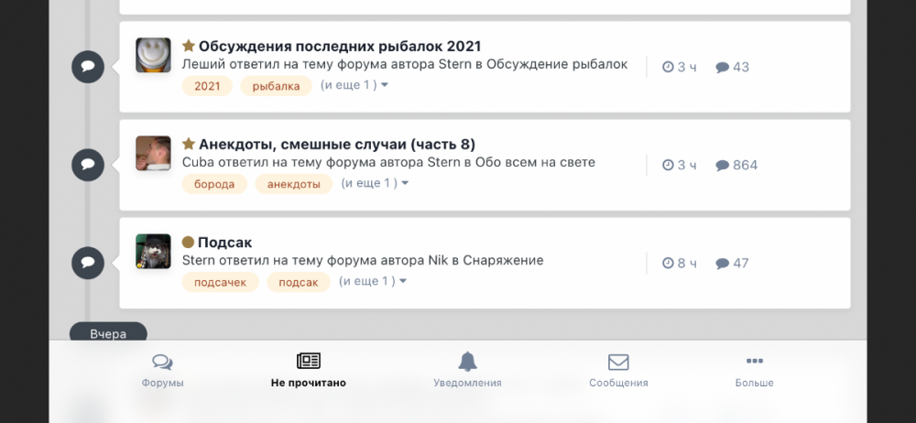Click comment bubble icon for Обсуждения рыбалок
This screenshot has width=916, height=423.
[x=88, y=67]
